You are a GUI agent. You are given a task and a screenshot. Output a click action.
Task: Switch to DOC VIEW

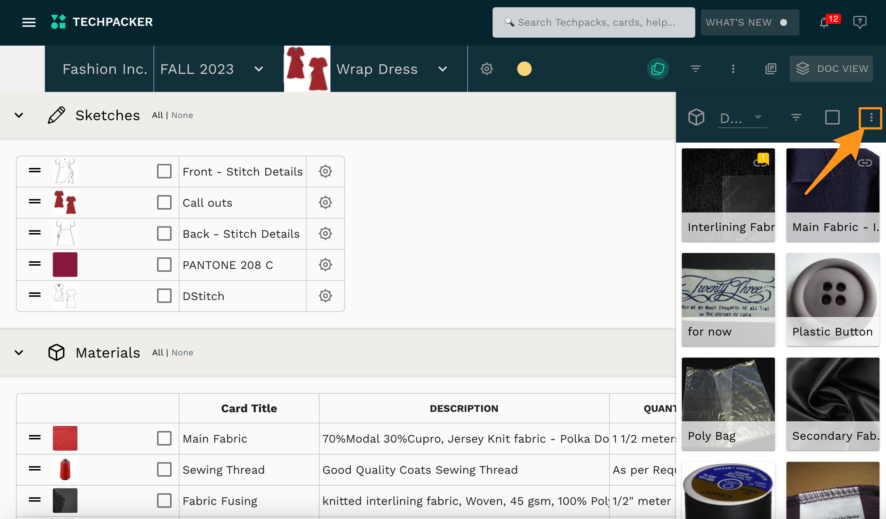[x=831, y=69]
